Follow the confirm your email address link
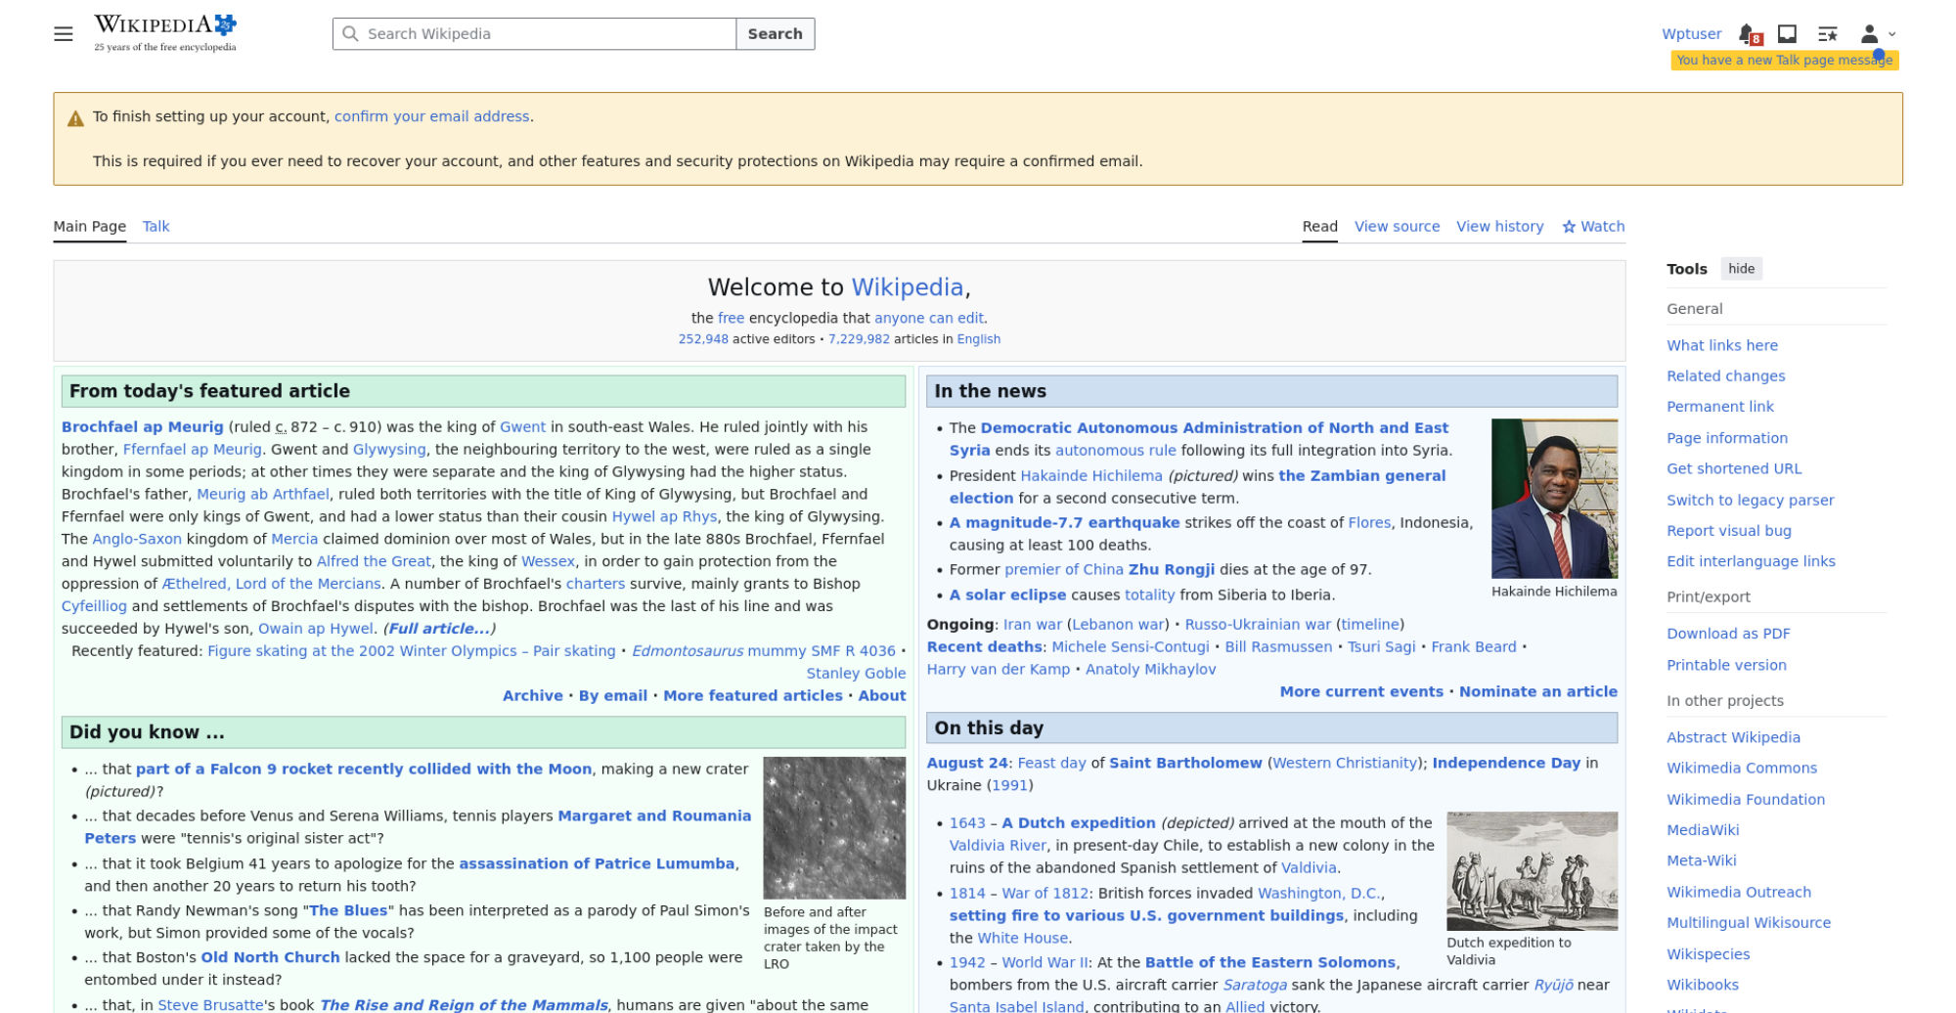The image size is (1956, 1013). pyautogui.click(x=432, y=116)
